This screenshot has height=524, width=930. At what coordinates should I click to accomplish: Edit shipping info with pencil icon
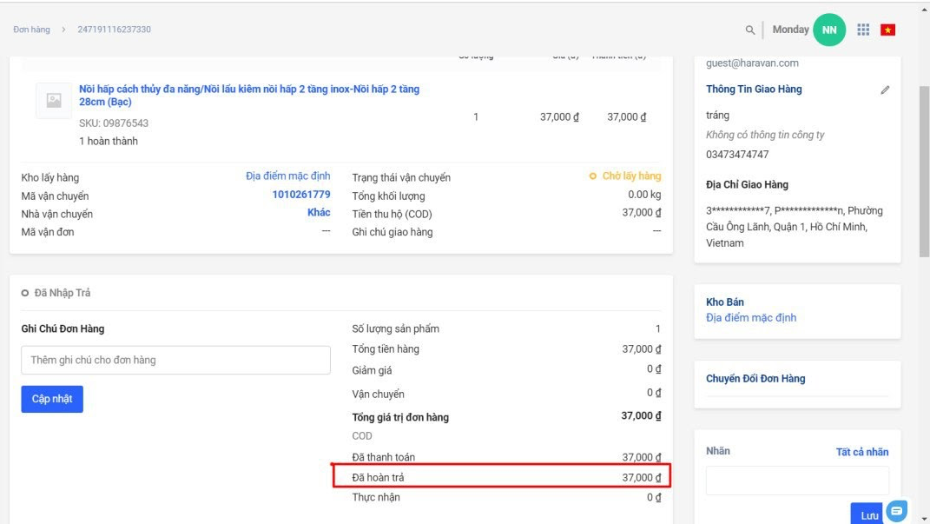click(885, 90)
